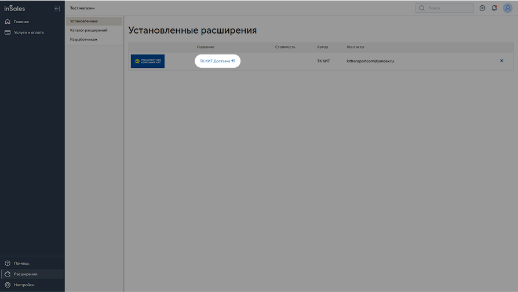Screen dimensions: 518x292
Task: Open the chat messages icon in top bar
Action: click(482, 8)
